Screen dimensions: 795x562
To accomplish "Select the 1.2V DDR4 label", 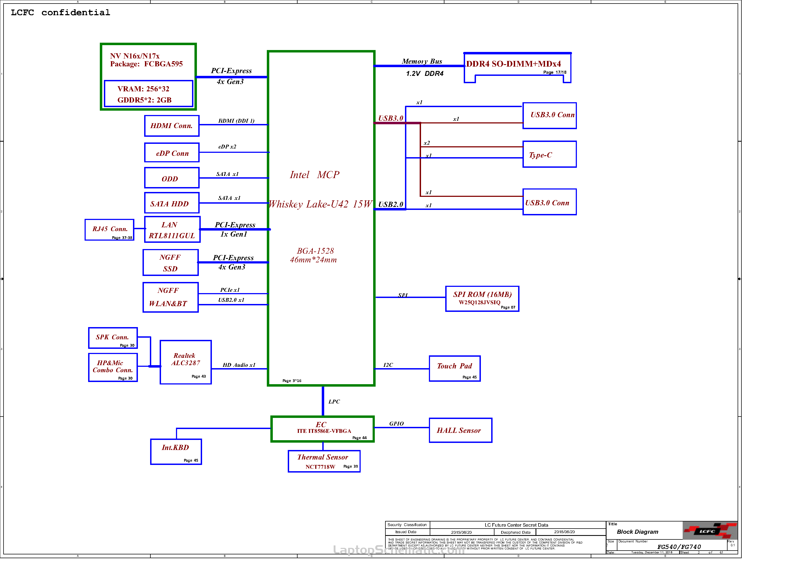I will tap(425, 73).
